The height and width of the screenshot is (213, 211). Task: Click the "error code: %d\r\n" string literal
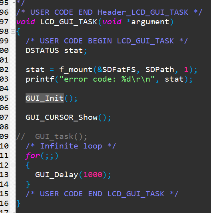pyautogui.click(x=107, y=79)
